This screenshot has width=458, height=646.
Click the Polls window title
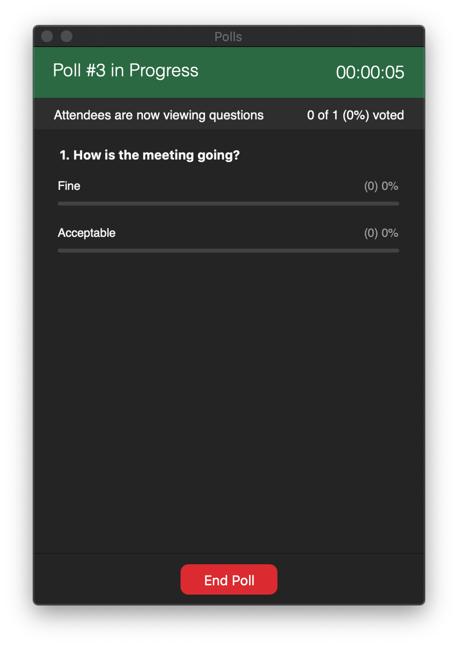[228, 37]
